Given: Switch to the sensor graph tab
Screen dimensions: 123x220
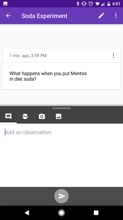Looking at the screenshot, I should click(25, 116).
